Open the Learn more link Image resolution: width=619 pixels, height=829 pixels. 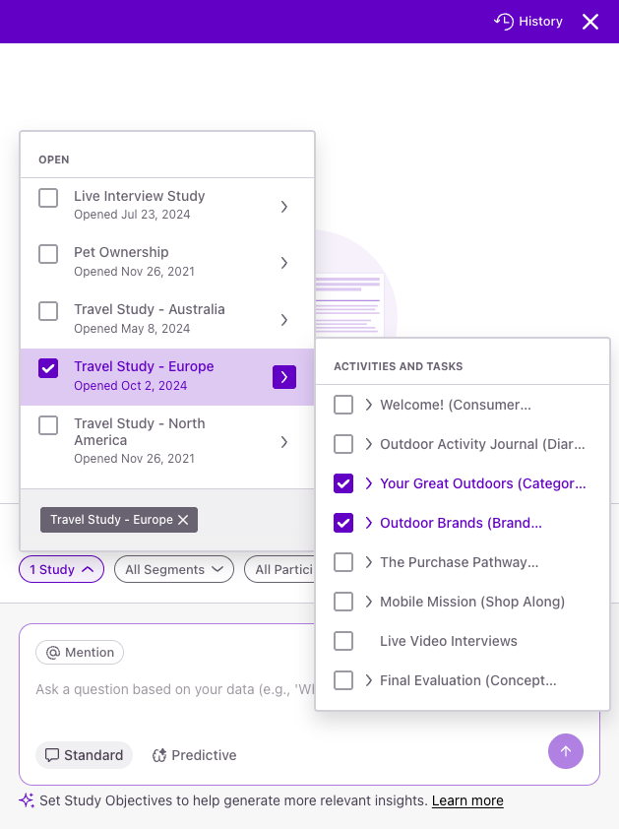pyautogui.click(x=467, y=800)
